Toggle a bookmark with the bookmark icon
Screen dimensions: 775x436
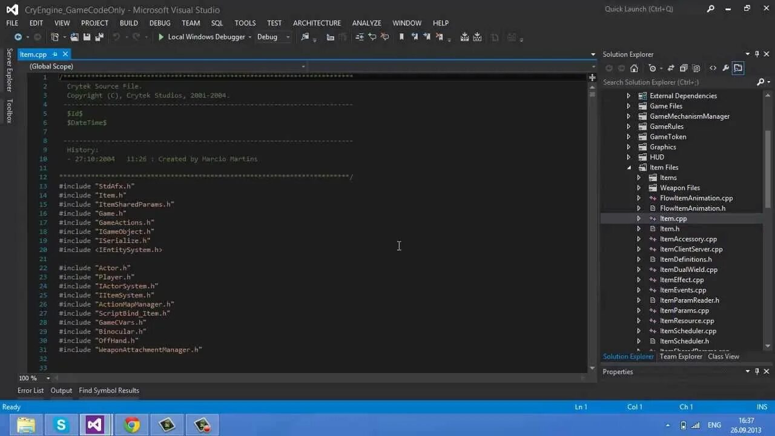pos(401,37)
